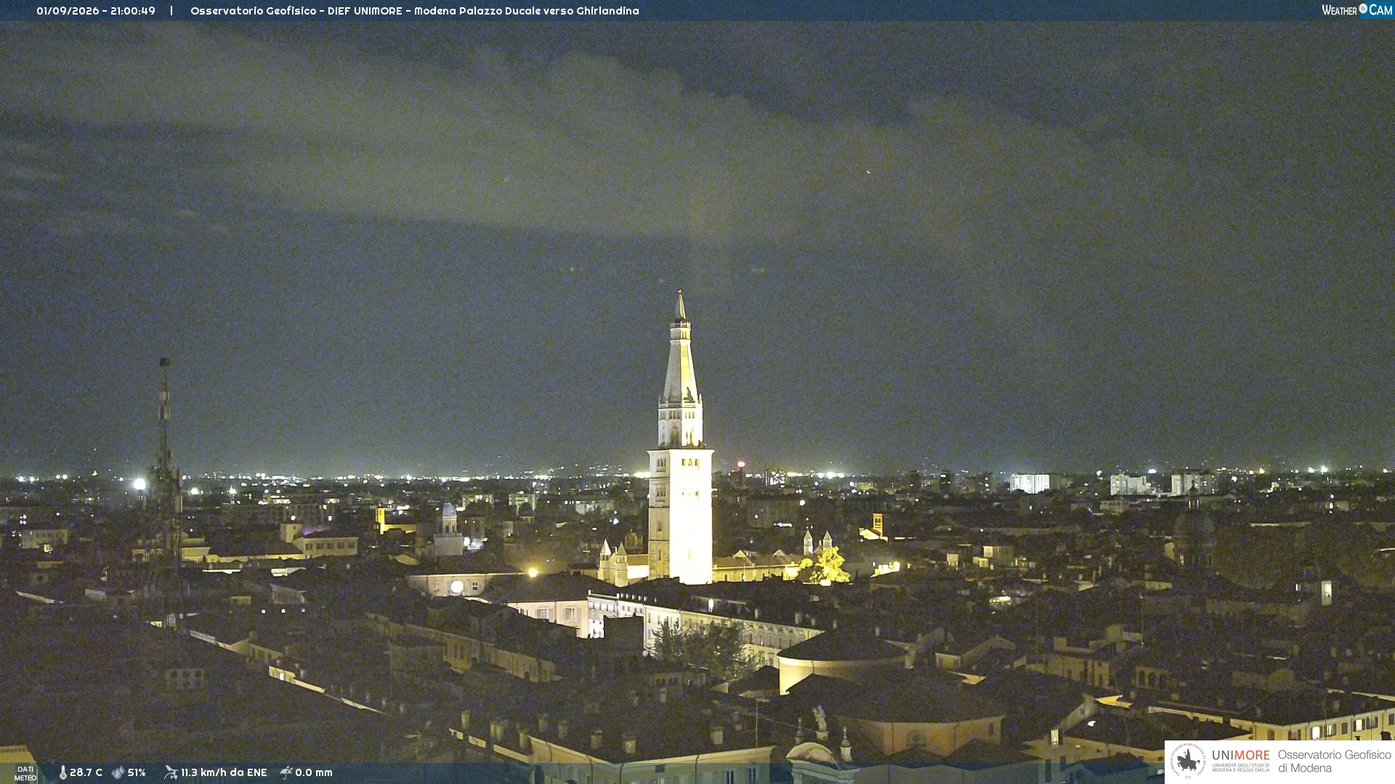
Task: Click the wind anemometer icon
Action: (x=171, y=772)
